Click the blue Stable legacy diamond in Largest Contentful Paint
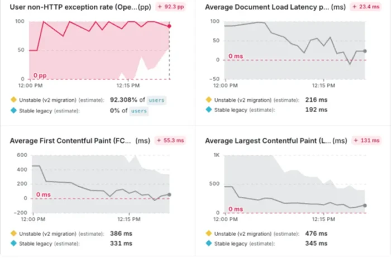 pyautogui.click(x=209, y=243)
